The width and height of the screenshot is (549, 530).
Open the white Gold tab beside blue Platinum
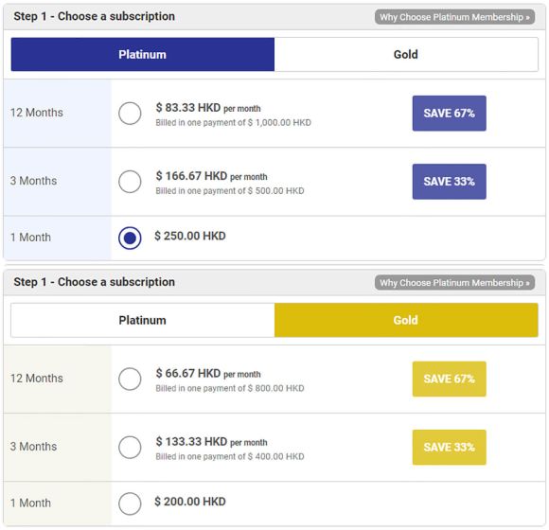[406, 55]
